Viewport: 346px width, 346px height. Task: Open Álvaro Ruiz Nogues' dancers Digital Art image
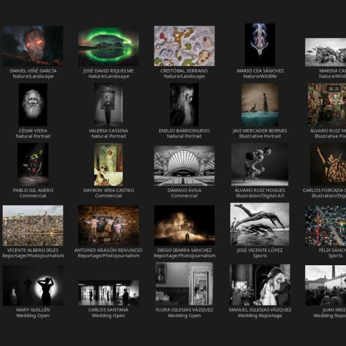click(259, 164)
